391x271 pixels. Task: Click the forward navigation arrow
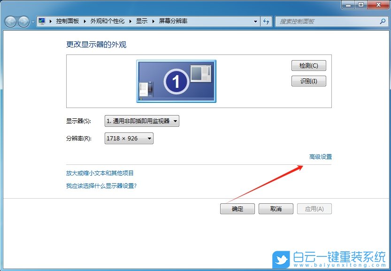pyautogui.click(x=23, y=21)
